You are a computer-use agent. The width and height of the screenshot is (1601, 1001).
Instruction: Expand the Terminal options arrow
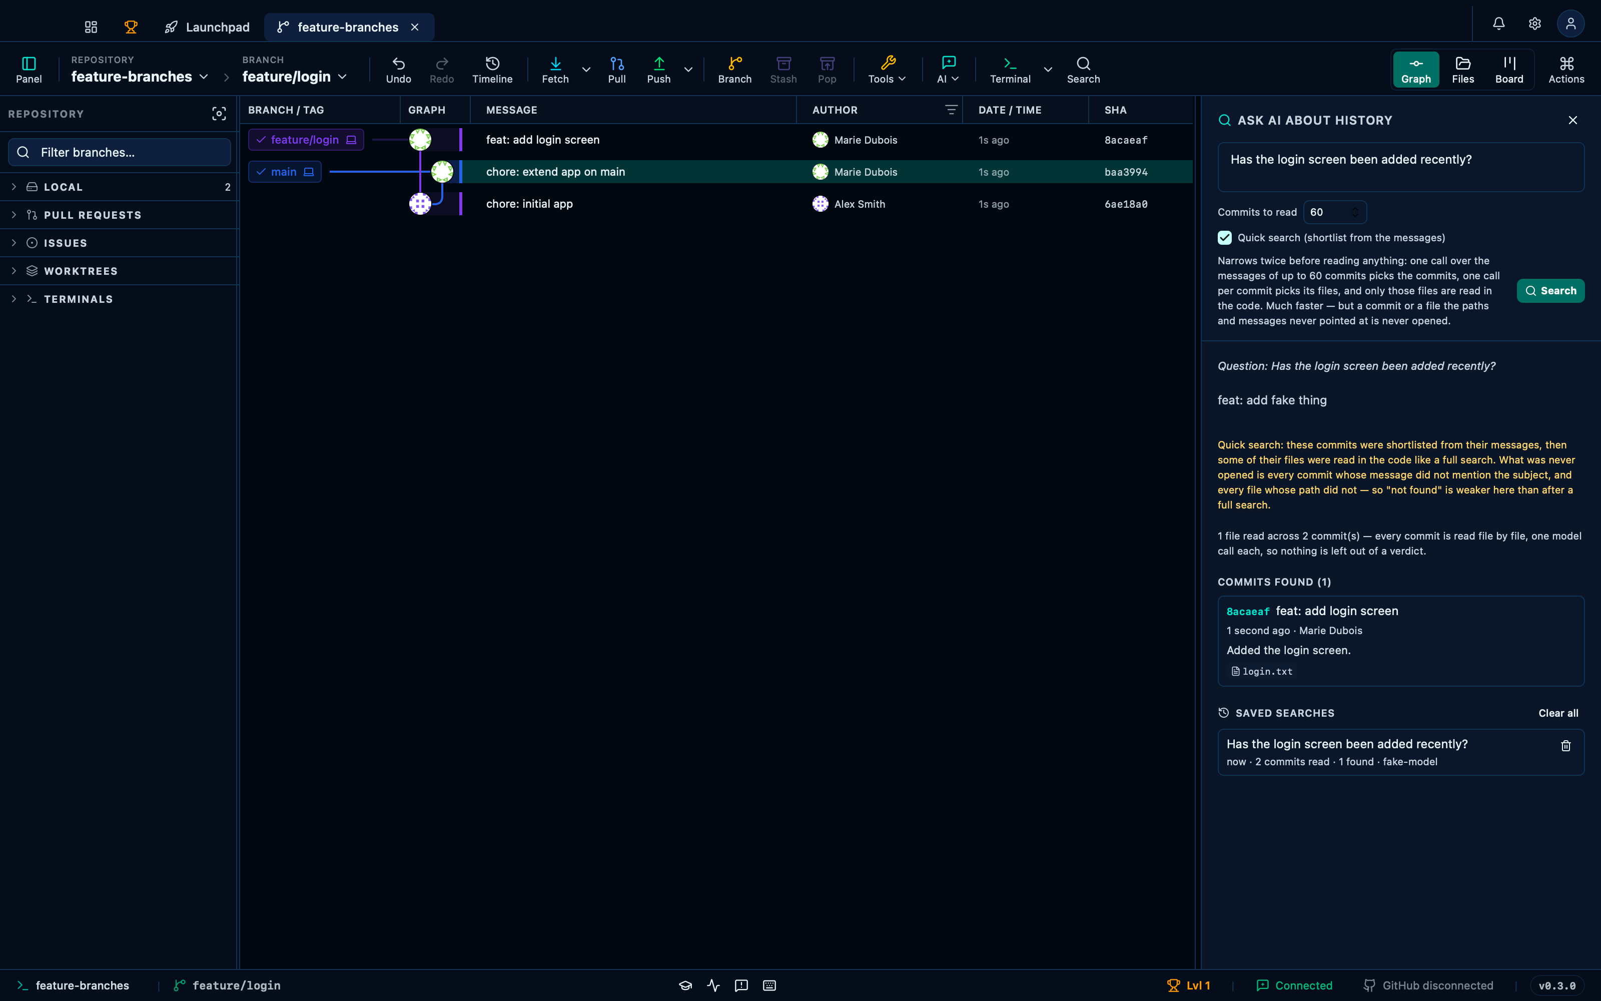tap(1048, 70)
